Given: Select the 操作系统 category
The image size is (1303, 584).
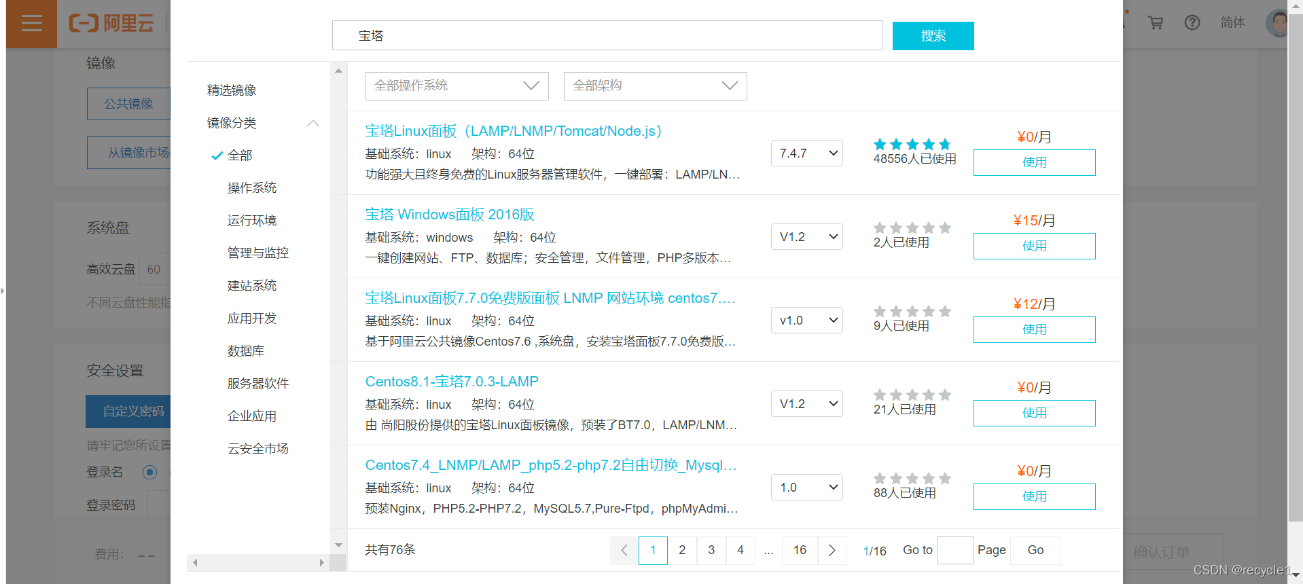Looking at the screenshot, I should (252, 188).
